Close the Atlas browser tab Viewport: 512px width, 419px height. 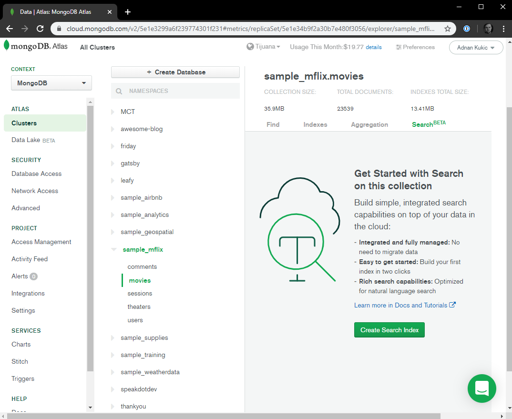point(110,12)
